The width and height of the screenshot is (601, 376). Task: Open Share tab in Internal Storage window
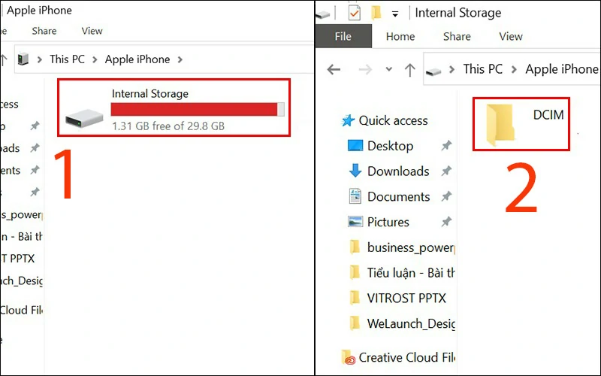click(x=457, y=36)
